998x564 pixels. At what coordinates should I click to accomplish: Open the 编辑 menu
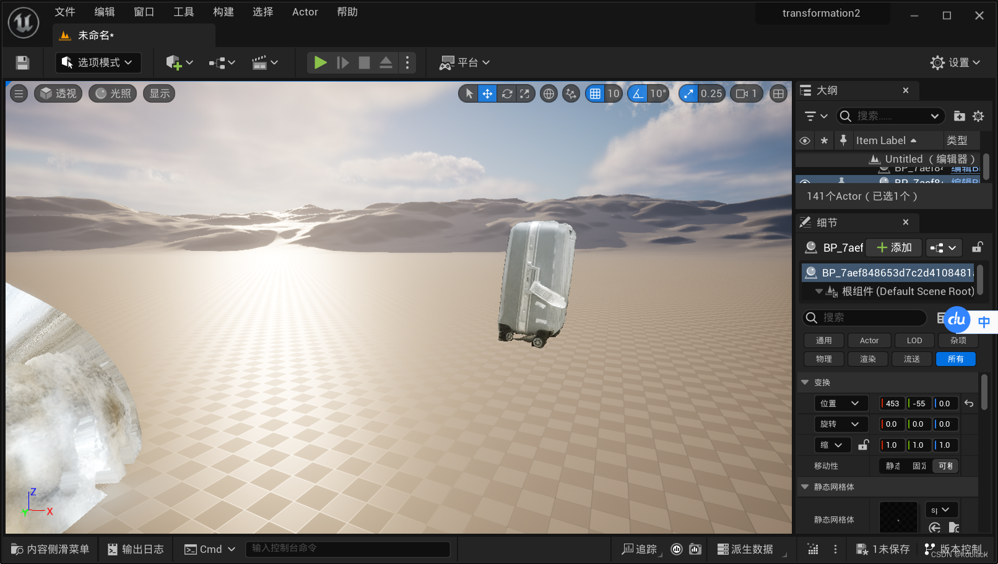point(105,12)
